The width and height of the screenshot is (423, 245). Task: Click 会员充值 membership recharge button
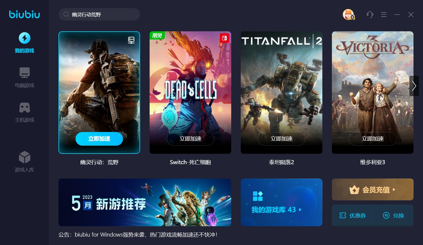point(373,189)
